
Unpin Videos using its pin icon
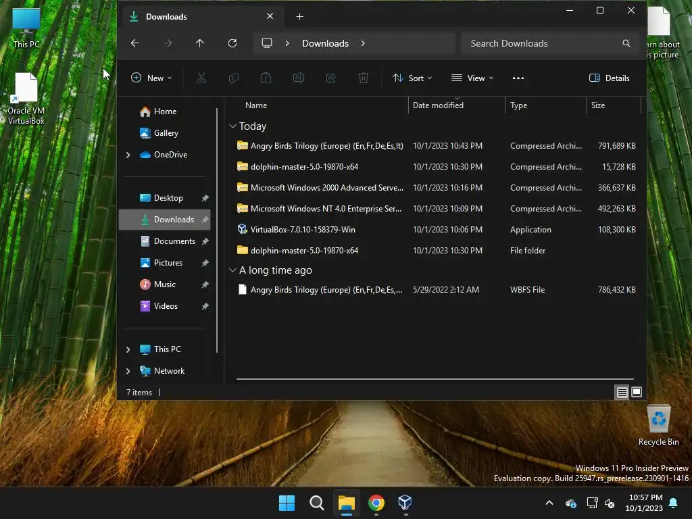pyautogui.click(x=205, y=306)
